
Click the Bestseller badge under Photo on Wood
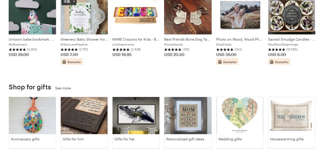pos(227,62)
